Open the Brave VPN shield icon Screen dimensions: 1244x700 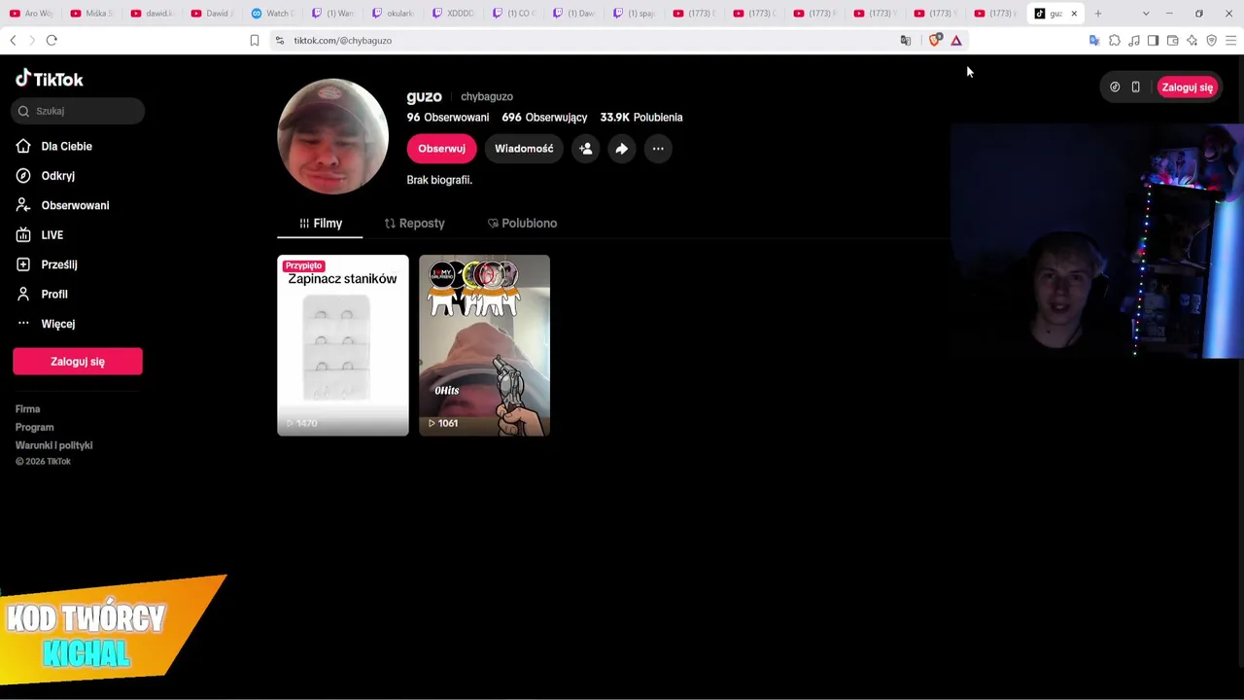pos(1211,40)
